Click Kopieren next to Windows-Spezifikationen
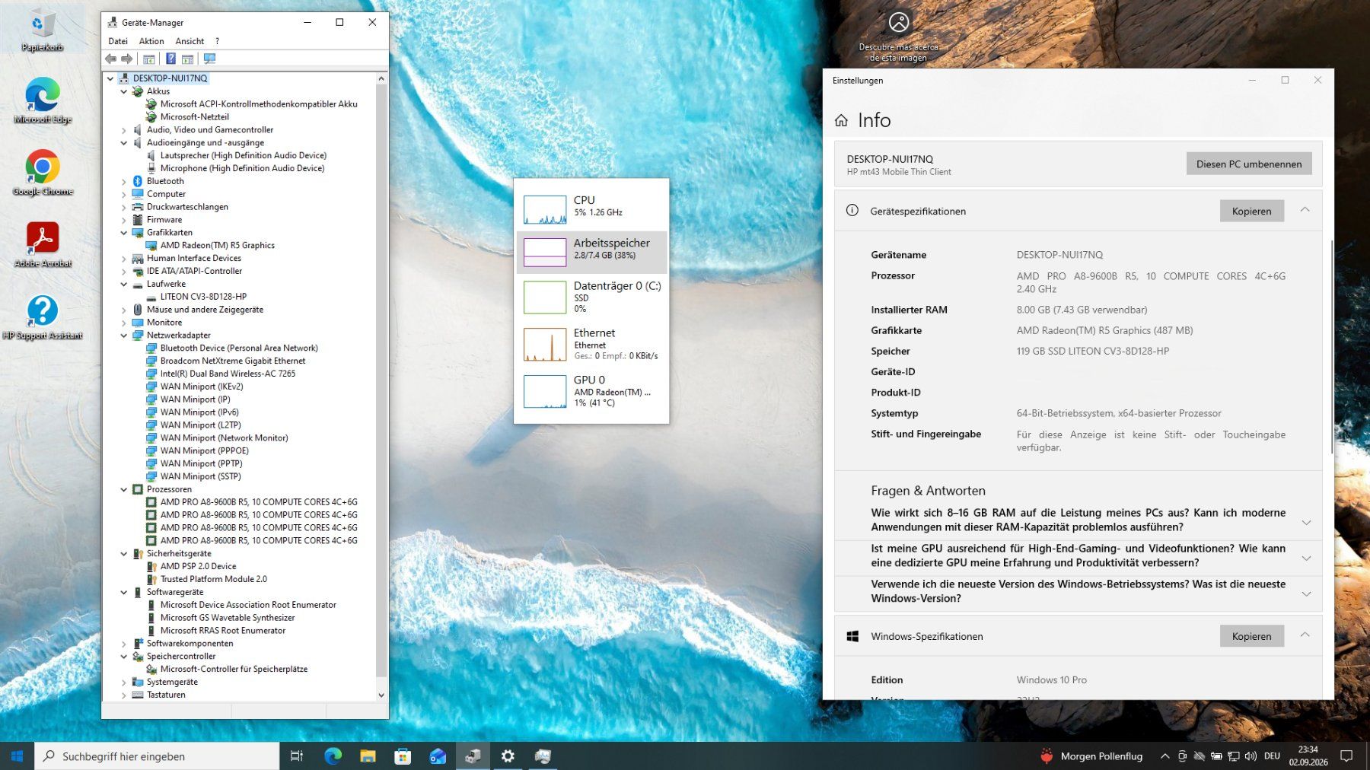 pos(1251,636)
